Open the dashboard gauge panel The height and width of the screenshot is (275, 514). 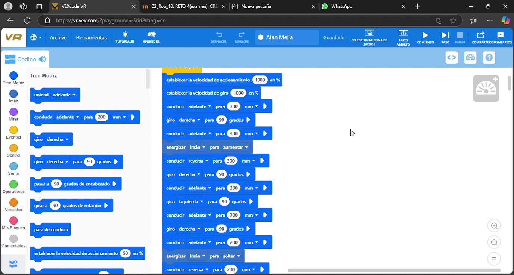[x=470, y=57]
